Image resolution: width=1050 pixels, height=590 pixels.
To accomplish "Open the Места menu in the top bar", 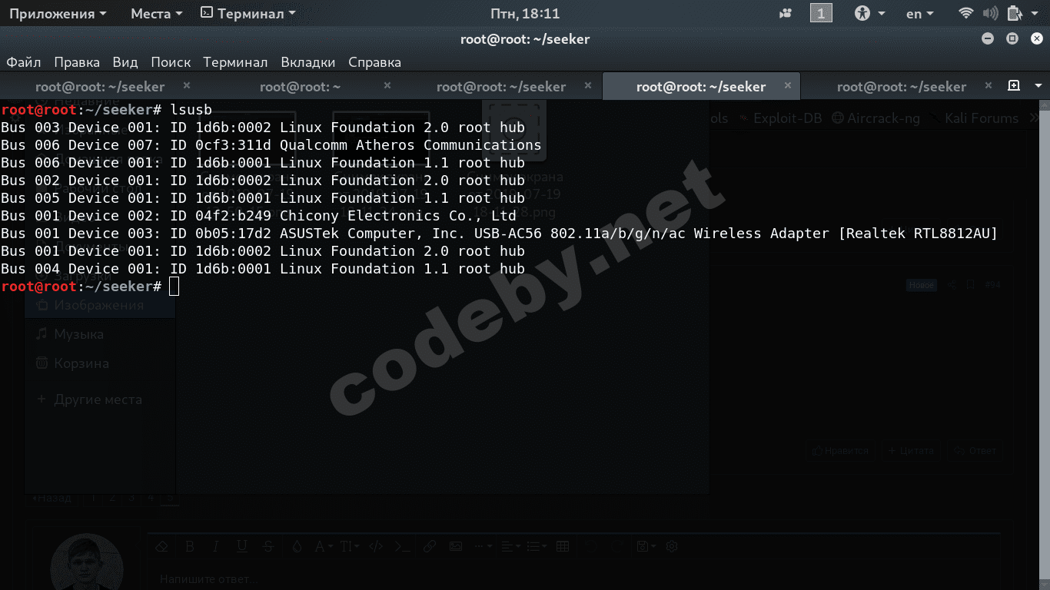I will 156,13.
